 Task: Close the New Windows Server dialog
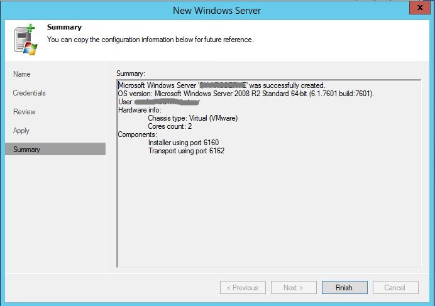tap(420, 8)
